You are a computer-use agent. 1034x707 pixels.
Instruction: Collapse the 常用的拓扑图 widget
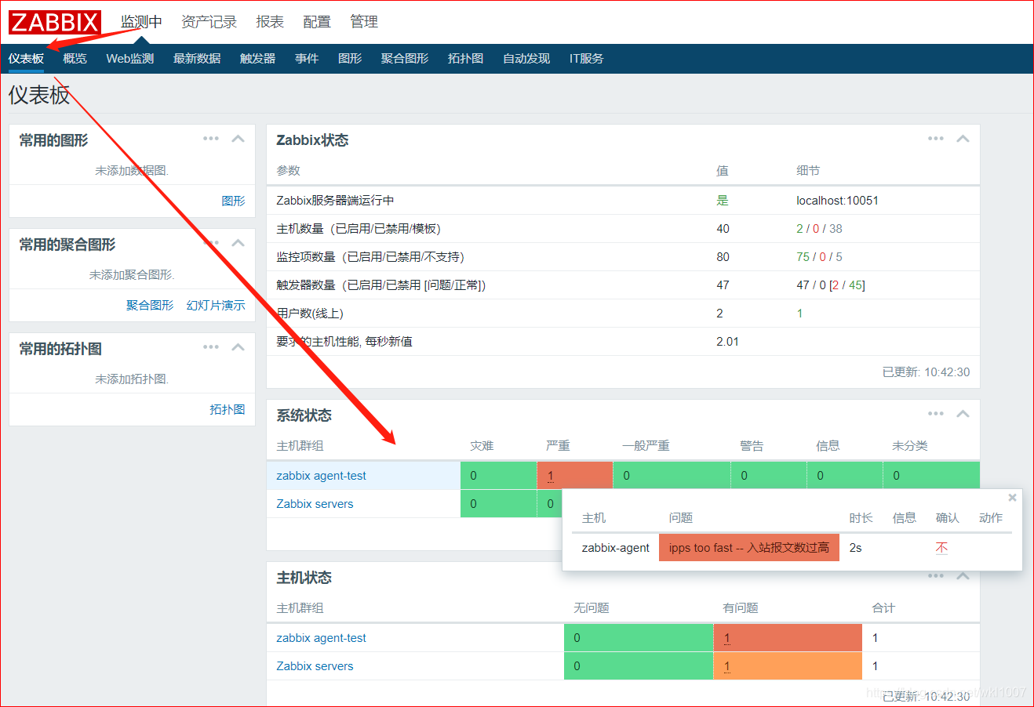[x=238, y=347]
